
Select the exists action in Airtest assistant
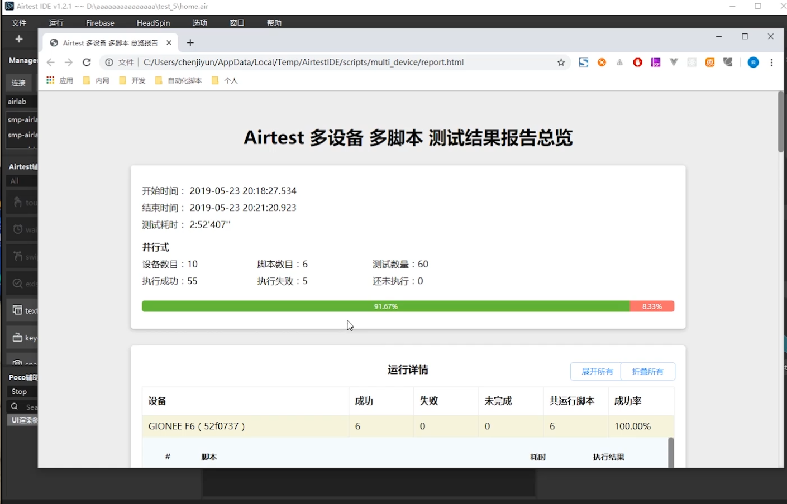(x=22, y=284)
